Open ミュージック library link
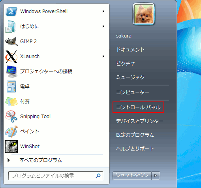Viewport: 201px width, 188px height. [130, 77]
